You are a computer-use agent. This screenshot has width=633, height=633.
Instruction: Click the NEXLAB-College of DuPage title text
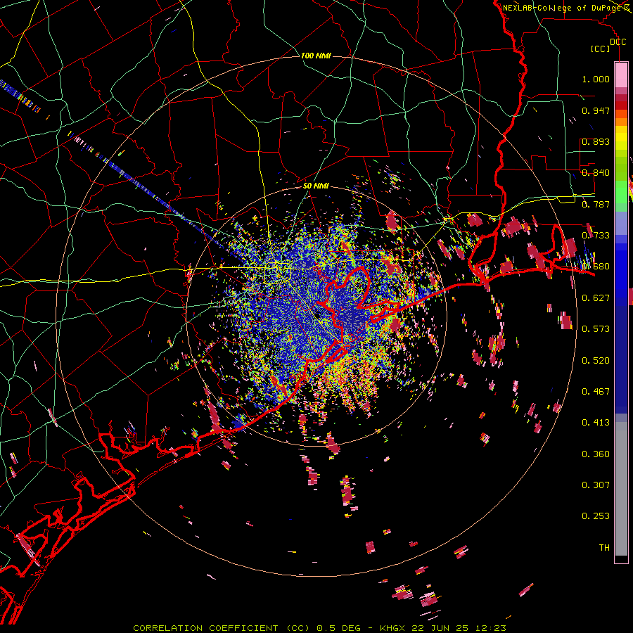point(561,8)
